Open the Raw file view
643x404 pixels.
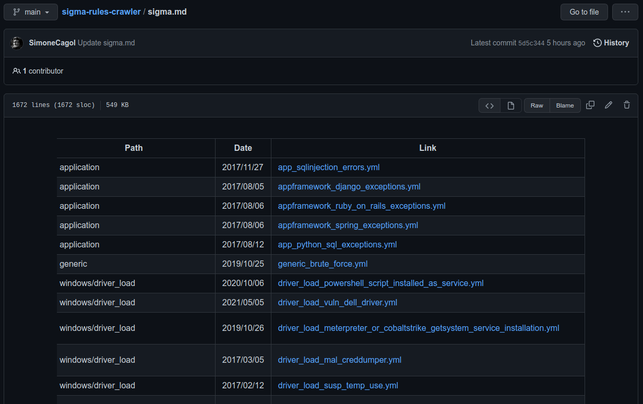click(537, 105)
